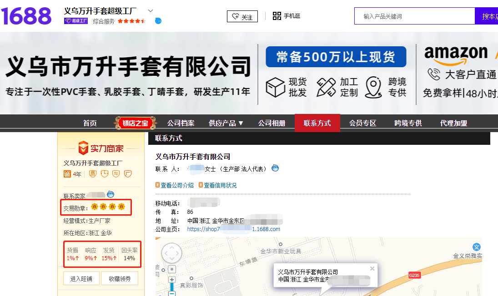Select the 联系方式 tab
Viewport: 498px width, 296px height.
coord(317,123)
